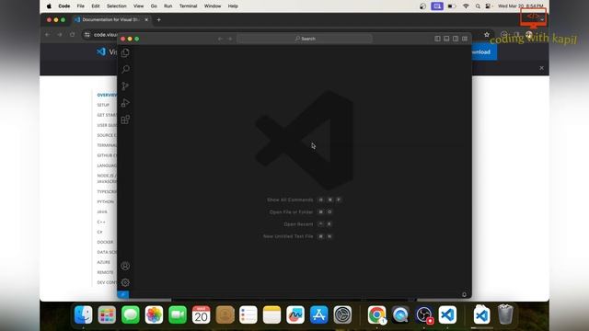Open the Source Control view
This screenshot has width=589, height=331.
[125, 86]
